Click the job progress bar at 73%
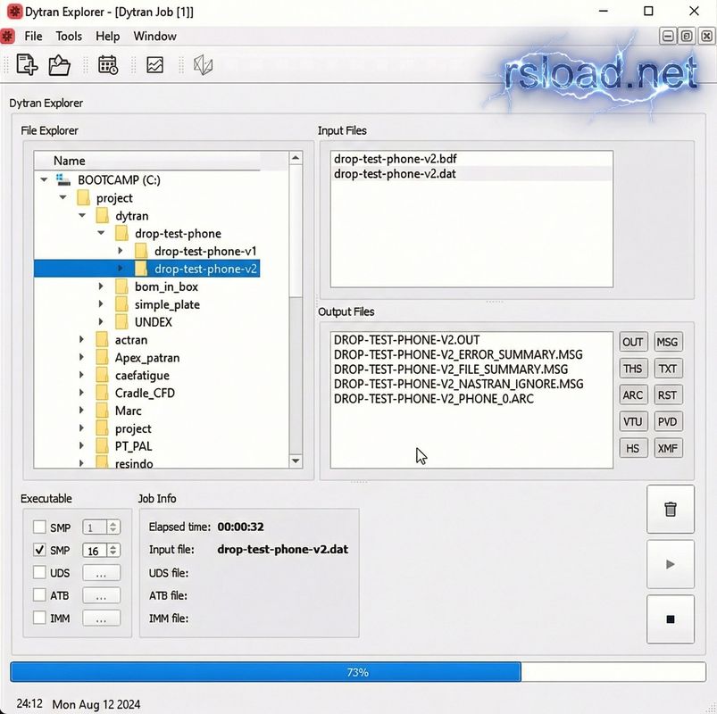The image size is (717, 714). coord(358,672)
